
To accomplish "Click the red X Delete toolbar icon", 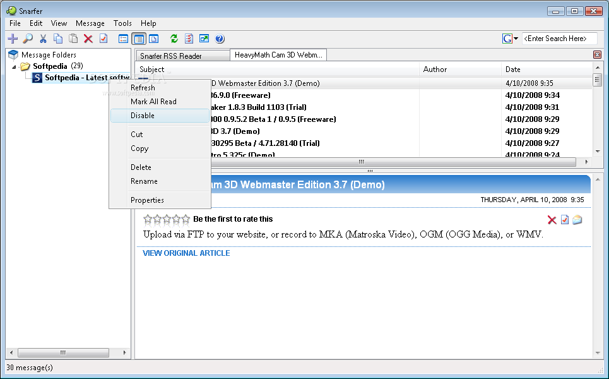I will (88, 39).
